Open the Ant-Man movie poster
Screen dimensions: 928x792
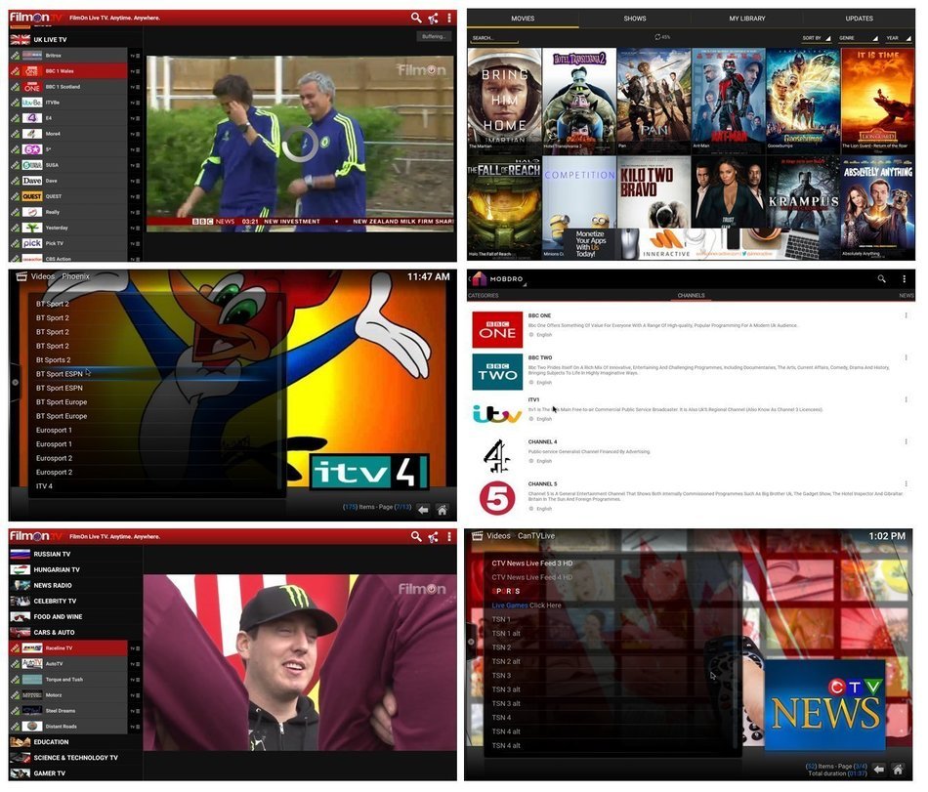[x=729, y=101]
